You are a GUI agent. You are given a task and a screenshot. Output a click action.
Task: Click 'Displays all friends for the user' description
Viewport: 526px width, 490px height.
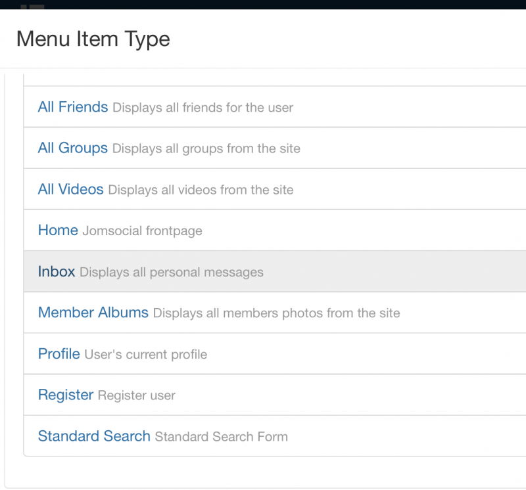pos(203,108)
